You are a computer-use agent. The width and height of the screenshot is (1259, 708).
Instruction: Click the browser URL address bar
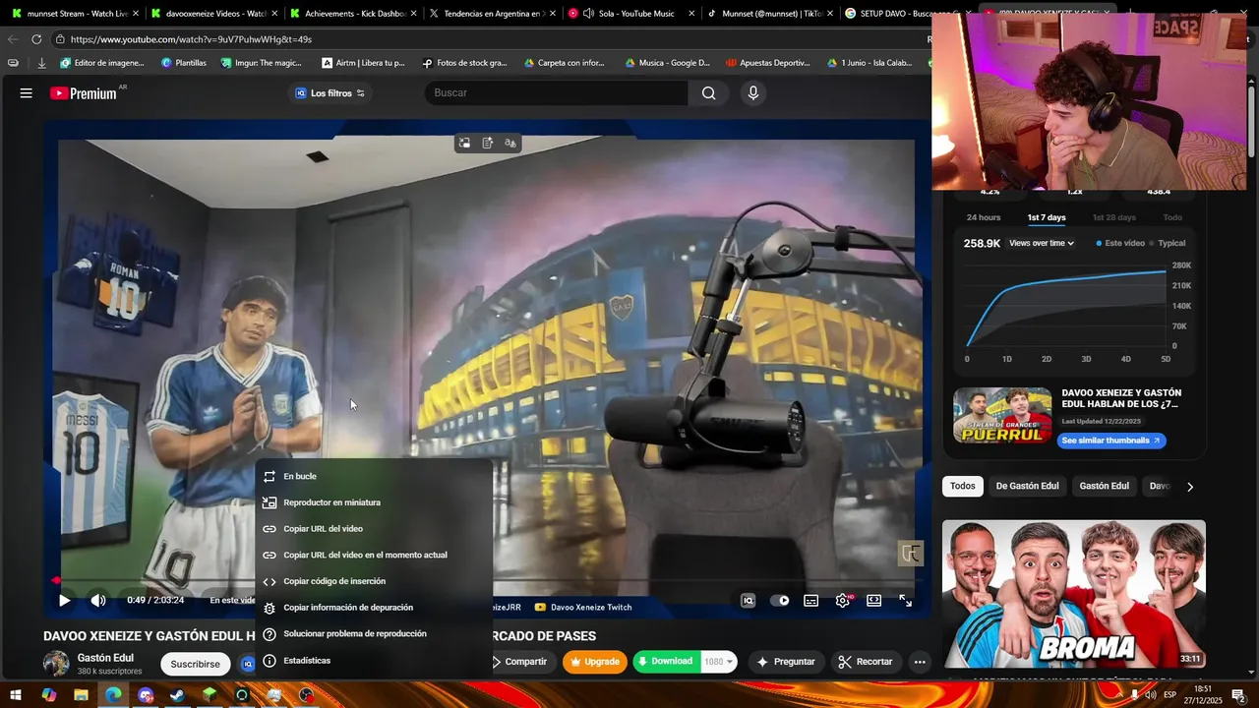(492, 39)
